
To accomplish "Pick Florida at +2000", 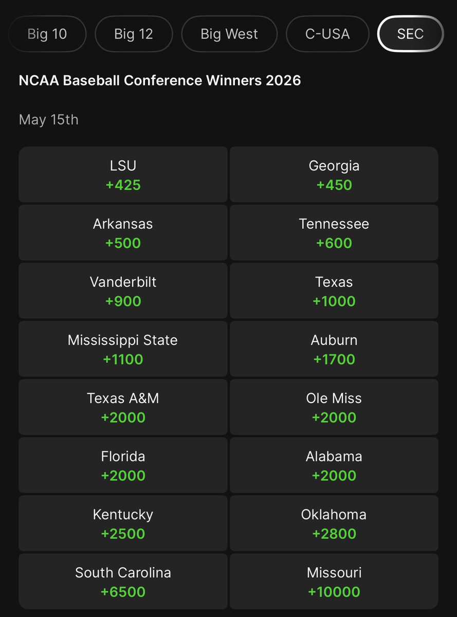I will (x=123, y=465).
